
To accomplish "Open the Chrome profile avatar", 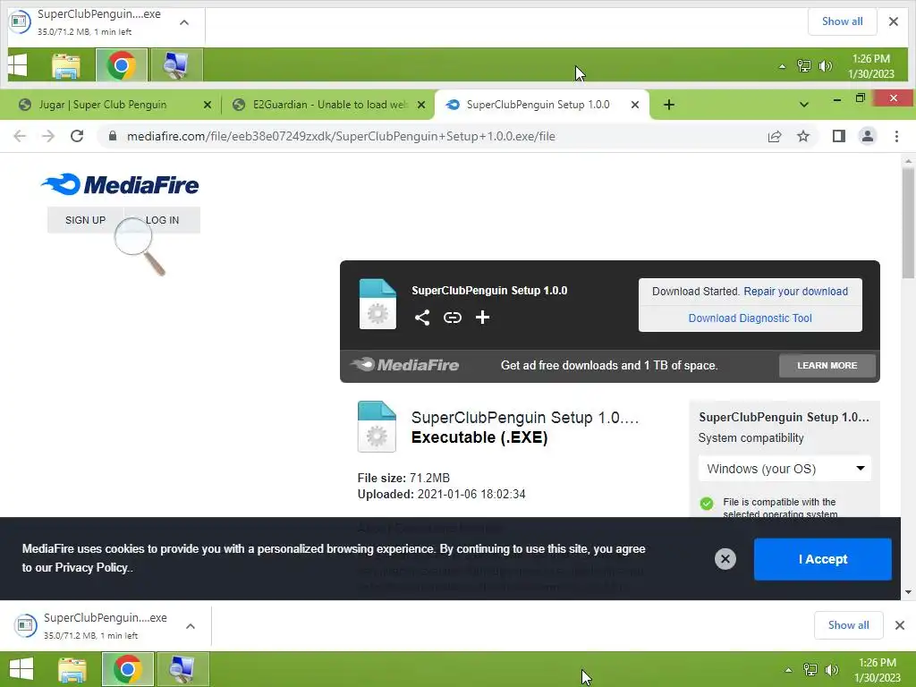I will click(x=868, y=136).
